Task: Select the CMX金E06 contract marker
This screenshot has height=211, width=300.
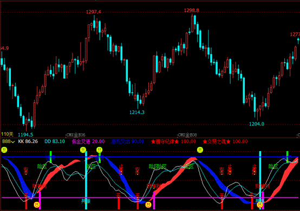Action: (76, 135)
